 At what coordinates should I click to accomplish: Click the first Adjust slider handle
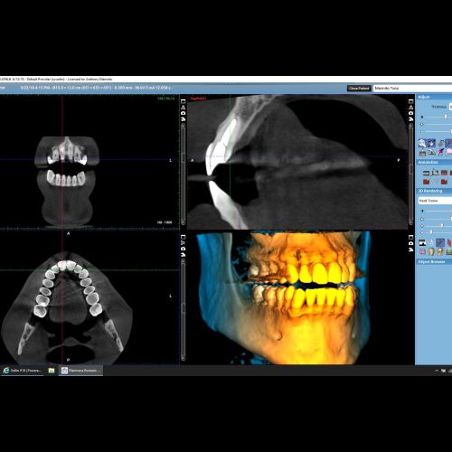(446, 117)
